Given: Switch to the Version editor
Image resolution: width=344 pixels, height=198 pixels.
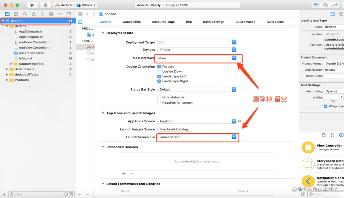Looking at the screenshot, I should [x=335, y=5].
